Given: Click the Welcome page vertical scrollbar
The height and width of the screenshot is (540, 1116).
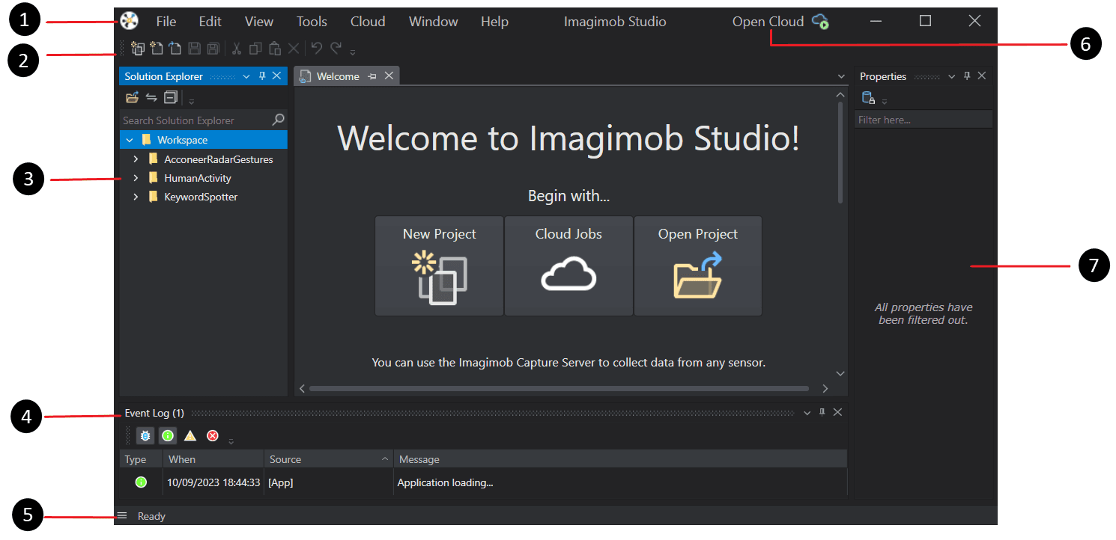Looking at the screenshot, I should [840, 153].
